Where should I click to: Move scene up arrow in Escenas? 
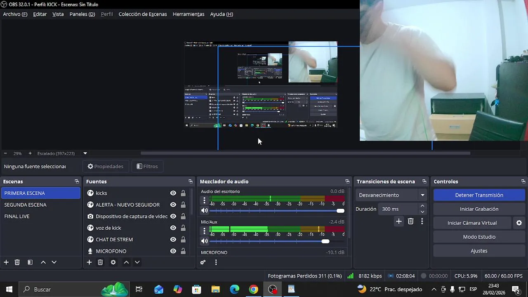point(43,262)
